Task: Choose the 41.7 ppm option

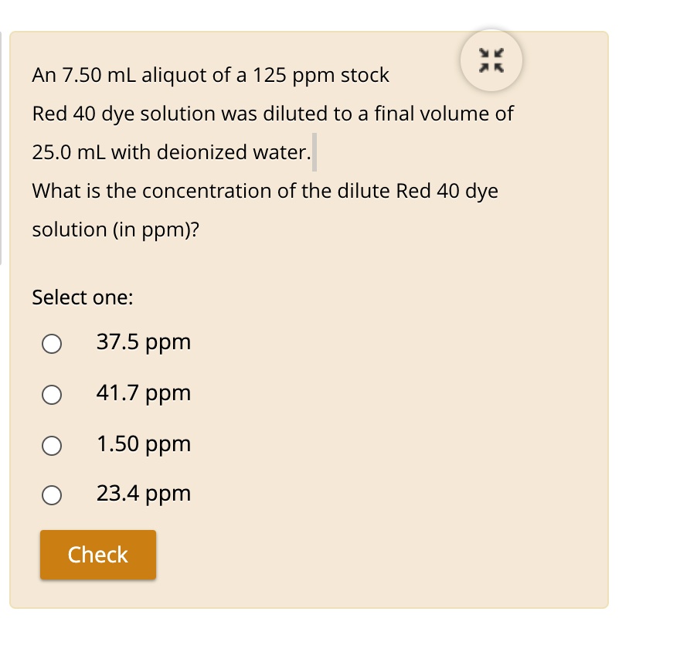Action: [52, 393]
